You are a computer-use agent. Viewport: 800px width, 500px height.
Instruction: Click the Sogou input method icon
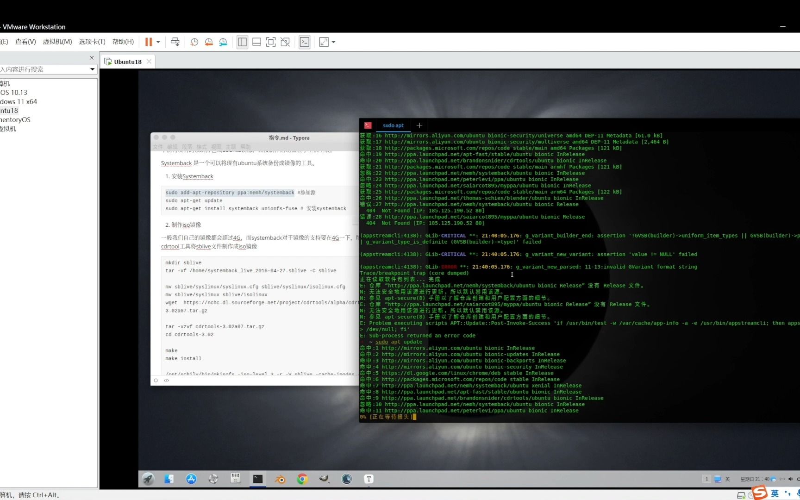(759, 493)
